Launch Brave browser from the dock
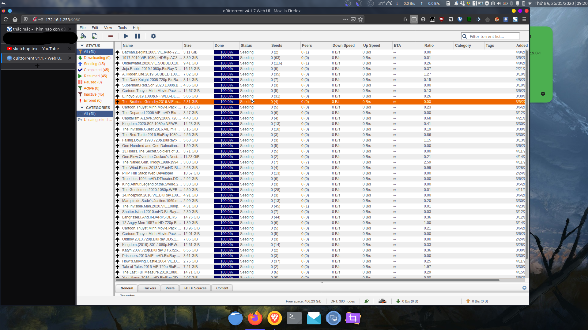The image size is (588, 330). click(274, 318)
